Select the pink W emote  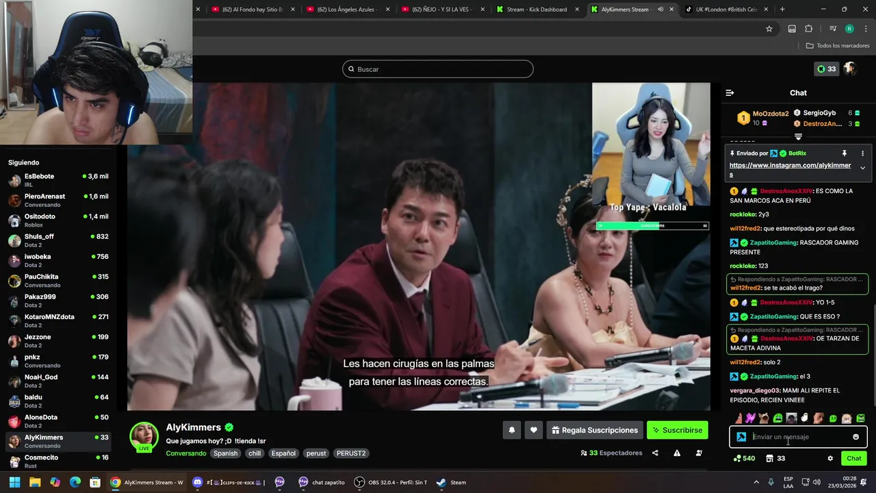tap(751, 418)
